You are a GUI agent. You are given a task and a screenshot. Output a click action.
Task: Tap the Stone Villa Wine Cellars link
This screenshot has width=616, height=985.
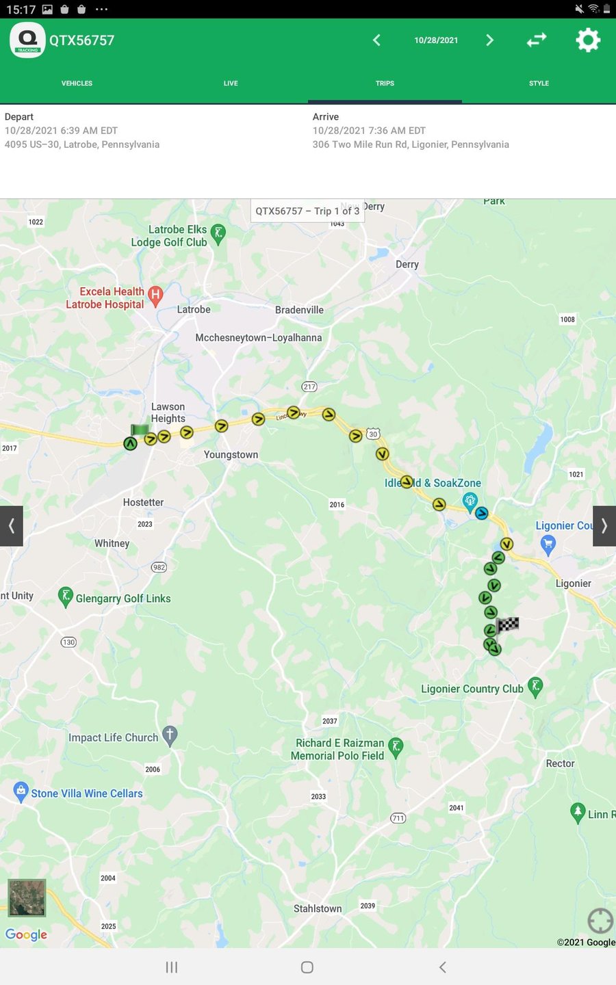tap(87, 793)
